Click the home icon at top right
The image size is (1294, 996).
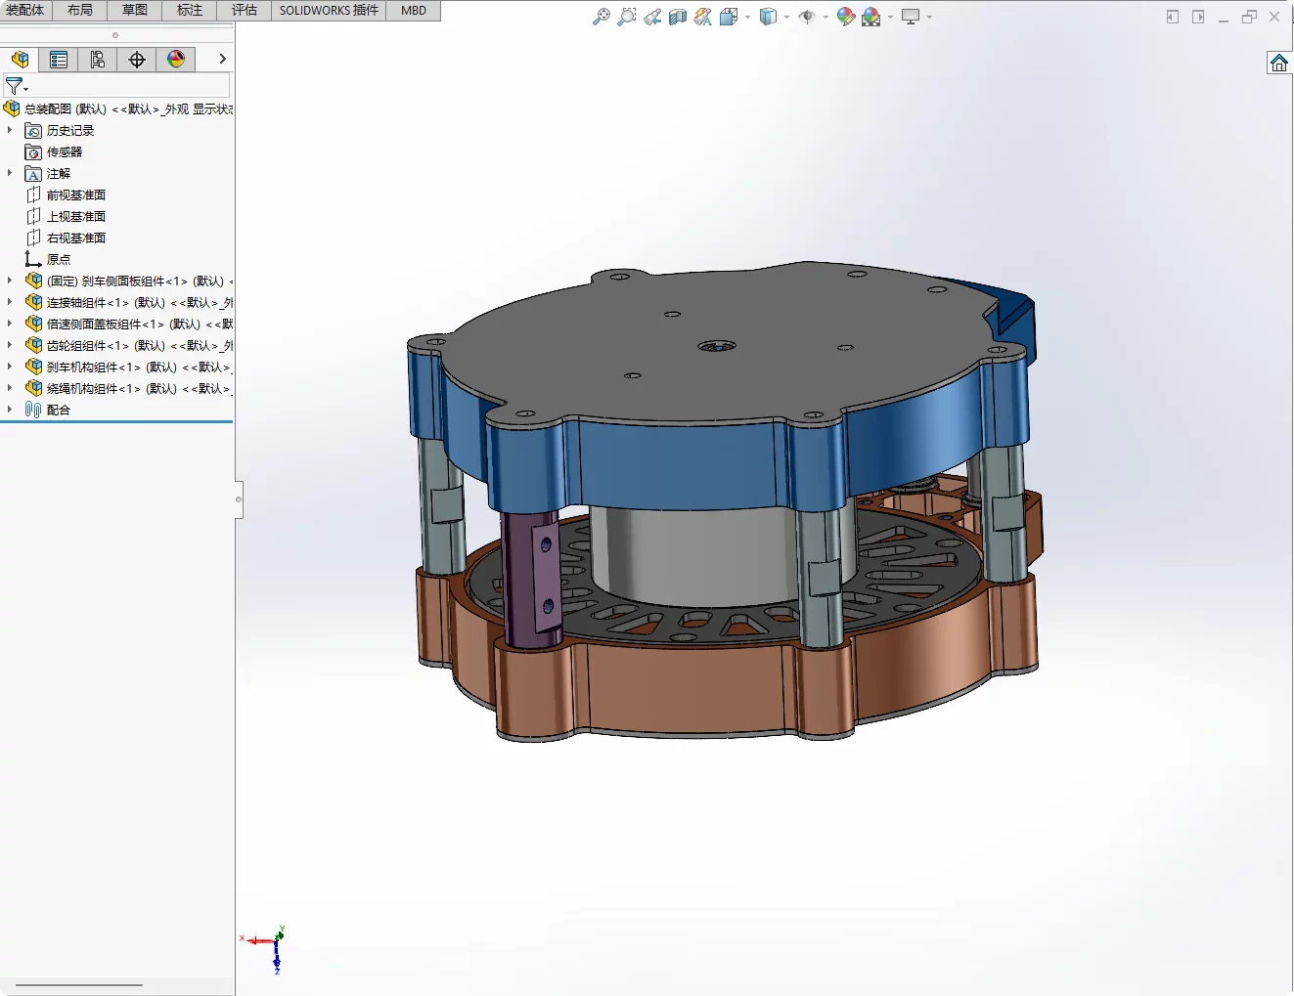[x=1279, y=64]
